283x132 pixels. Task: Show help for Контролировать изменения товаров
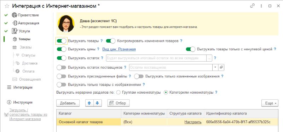pos(181,41)
